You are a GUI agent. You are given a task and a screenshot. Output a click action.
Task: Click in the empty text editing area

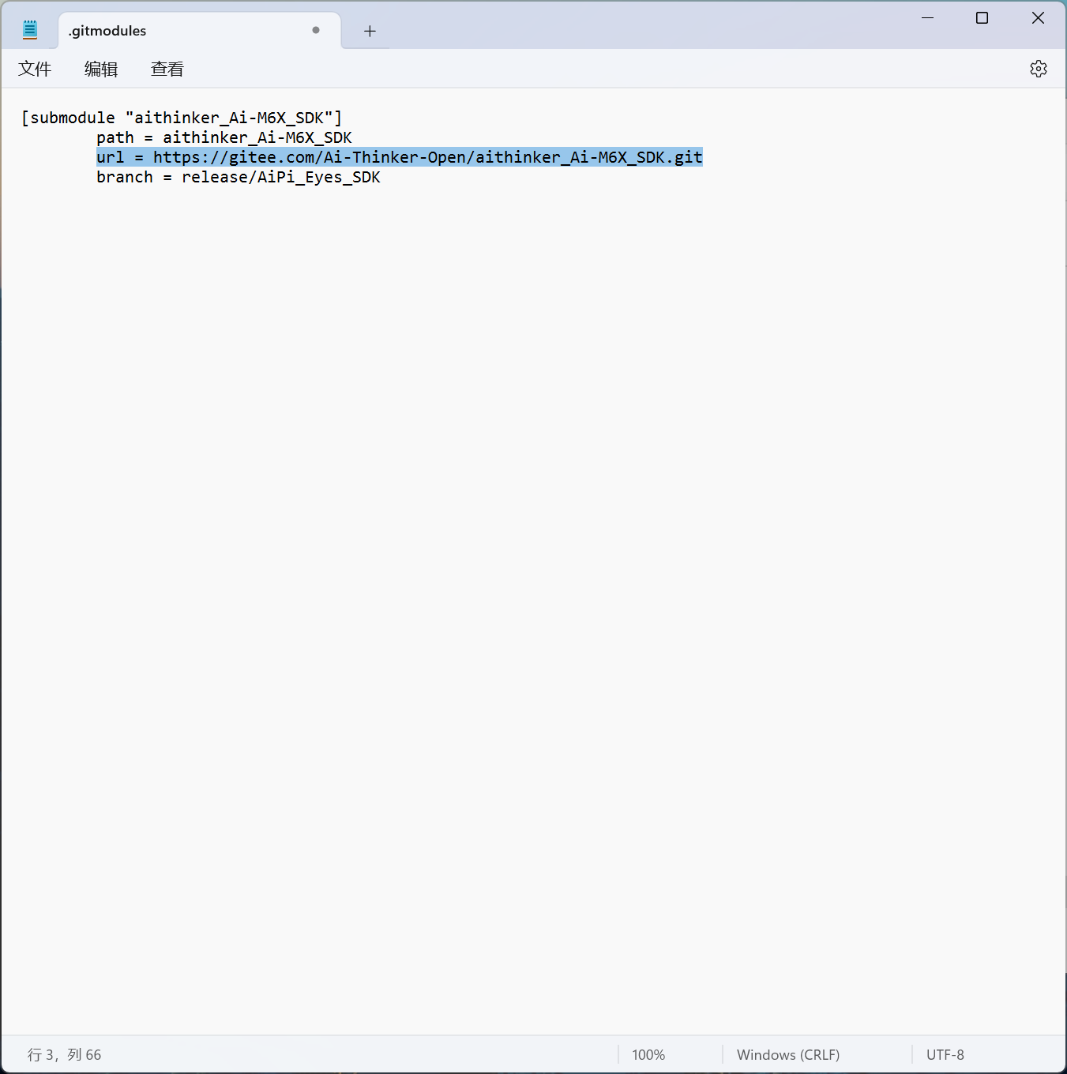[x=533, y=608]
